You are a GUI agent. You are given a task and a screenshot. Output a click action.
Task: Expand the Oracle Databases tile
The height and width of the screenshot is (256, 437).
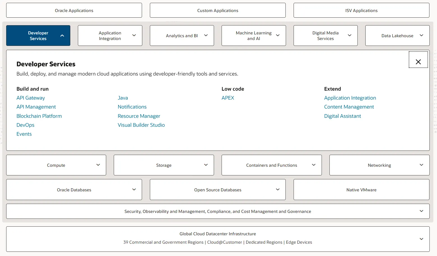click(74, 190)
